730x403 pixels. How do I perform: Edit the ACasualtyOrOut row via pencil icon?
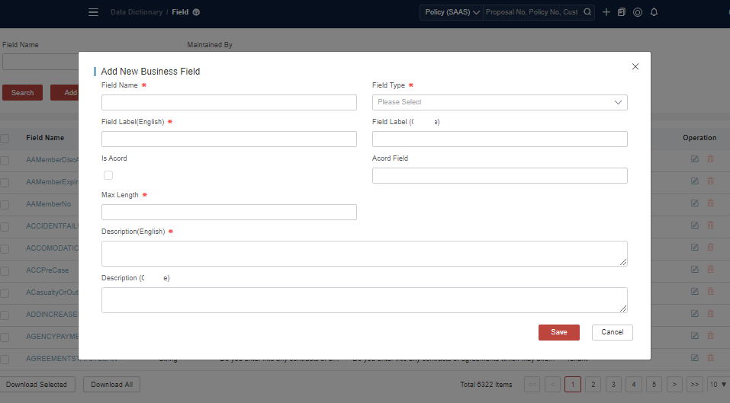[x=695, y=292]
